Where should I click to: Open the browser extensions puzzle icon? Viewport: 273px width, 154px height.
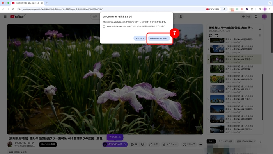click(x=252, y=9)
